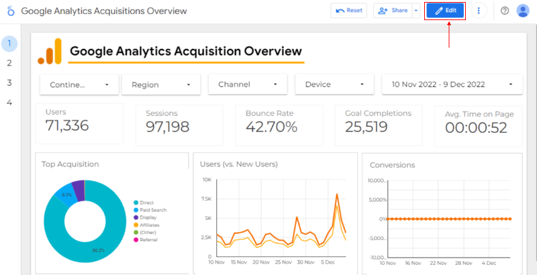Open the three-dot more options menu

click(479, 11)
